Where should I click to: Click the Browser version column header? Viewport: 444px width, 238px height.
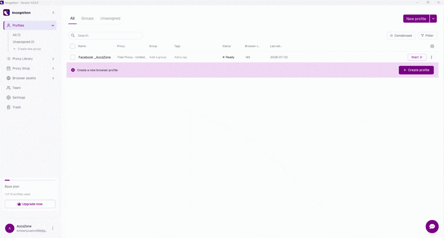pyautogui.click(x=252, y=46)
